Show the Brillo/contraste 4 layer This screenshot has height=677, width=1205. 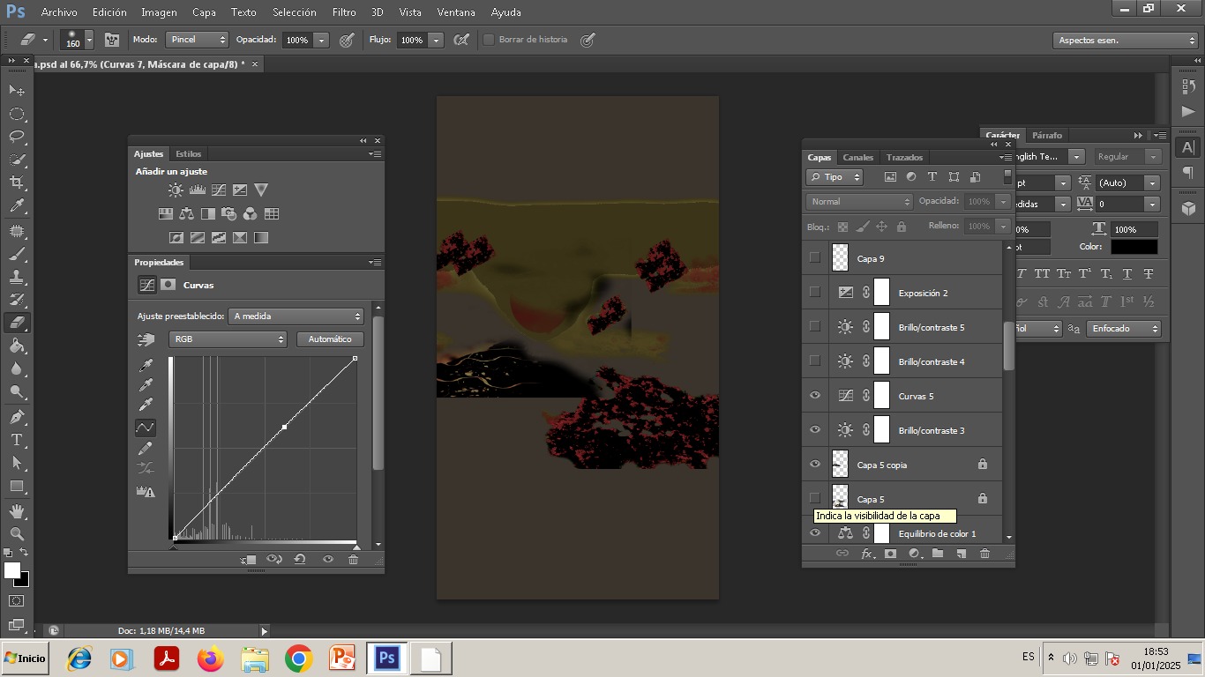[815, 361]
